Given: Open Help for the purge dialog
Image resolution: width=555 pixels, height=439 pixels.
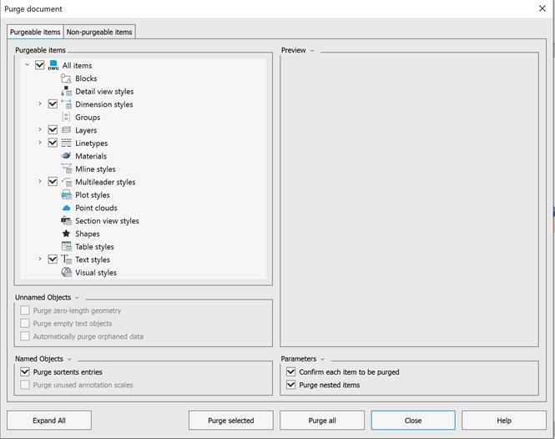Looking at the screenshot, I should (x=504, y=421).
